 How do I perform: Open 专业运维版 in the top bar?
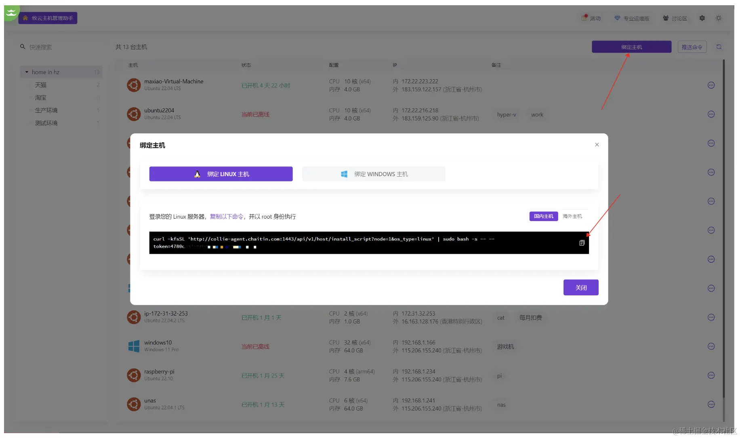tap(632, 18)
